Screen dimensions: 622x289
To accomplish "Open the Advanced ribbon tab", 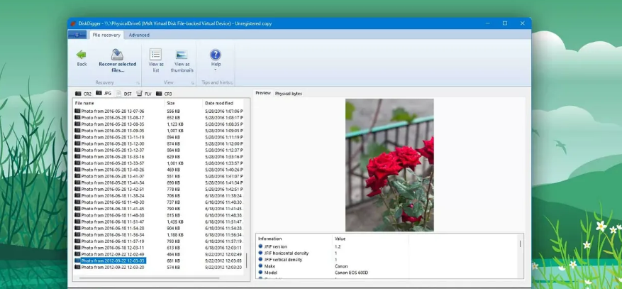I will (139, 35).
